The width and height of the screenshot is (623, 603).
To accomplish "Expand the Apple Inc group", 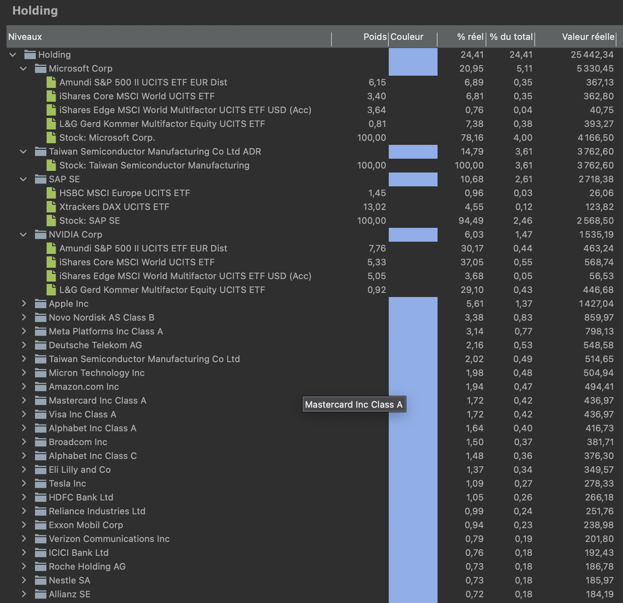I will point(23,304).
